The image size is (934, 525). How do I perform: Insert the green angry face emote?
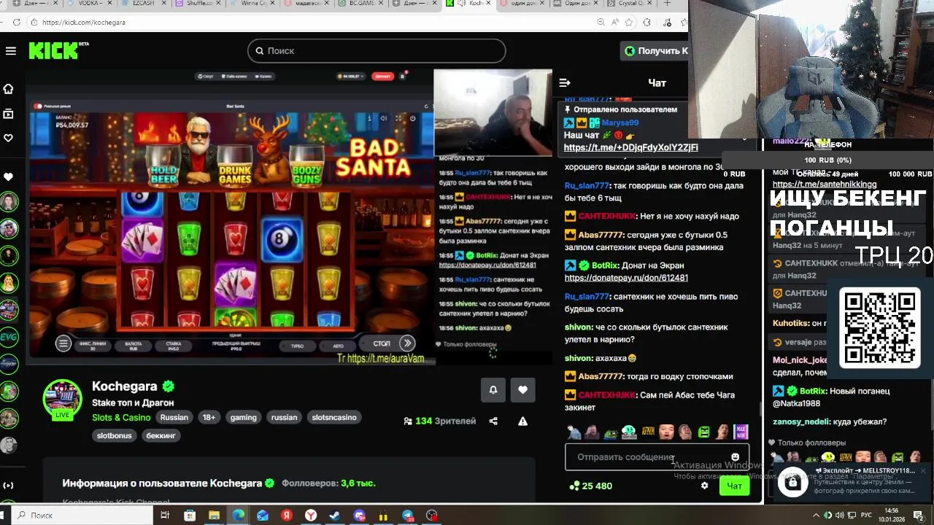coord(703,432)
